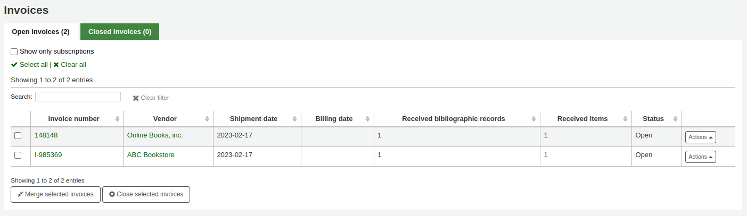Enable Show only subscriptions checkbox
This screenshot has width=747, height=216.
14,51
